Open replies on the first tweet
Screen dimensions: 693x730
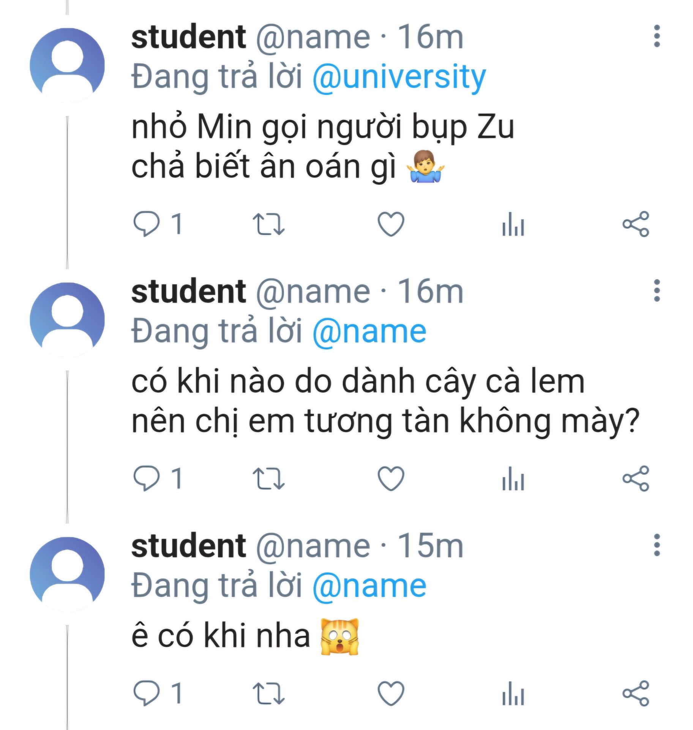click(147, 224)
